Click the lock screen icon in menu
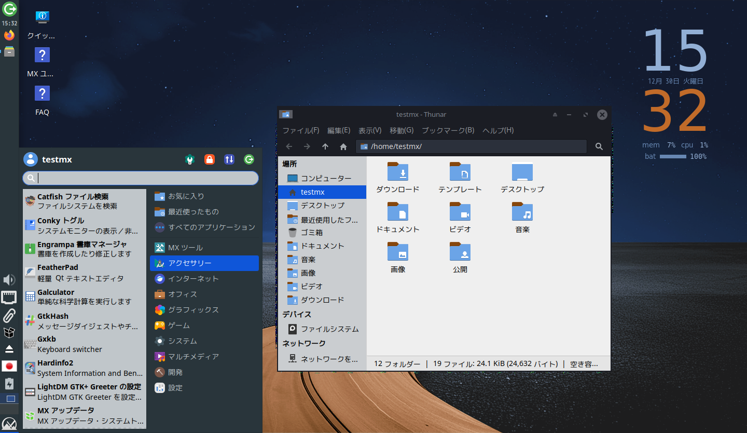The height and width of the screenshot is (433, 747). [210, 159]
